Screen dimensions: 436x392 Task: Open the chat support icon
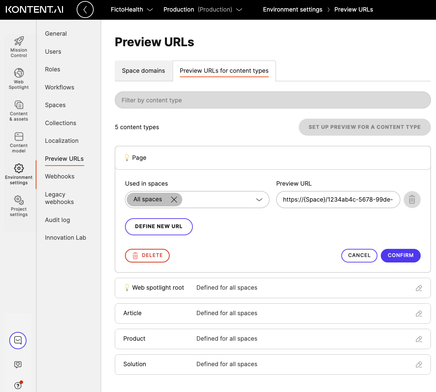[18, 340]
